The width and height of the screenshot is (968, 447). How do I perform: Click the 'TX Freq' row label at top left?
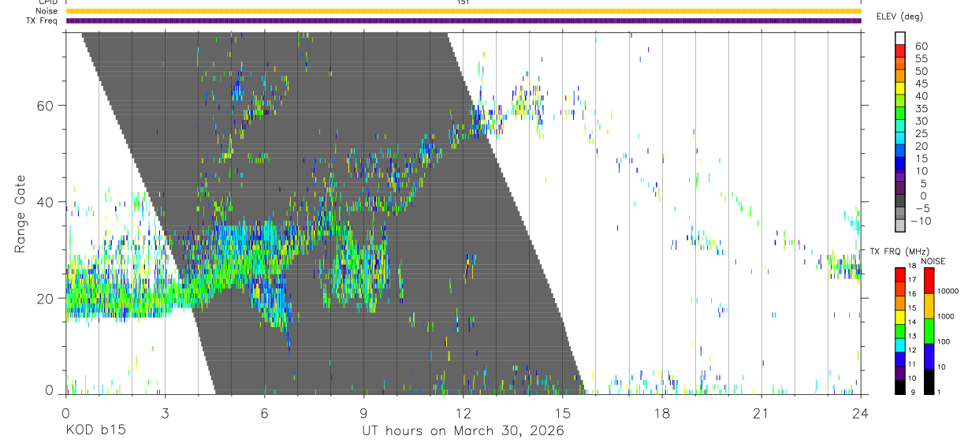tap(42, 20)
